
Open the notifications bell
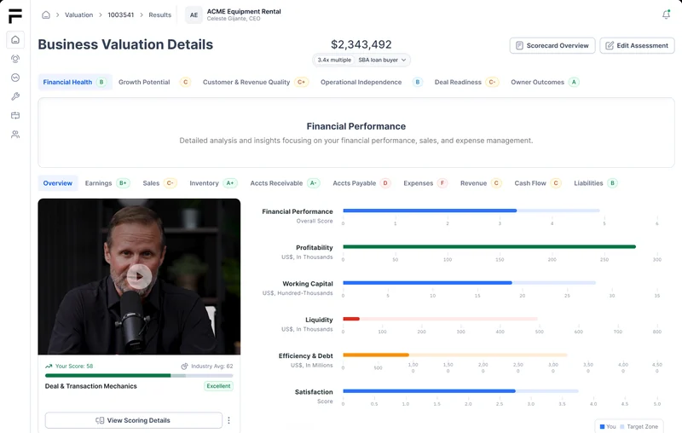tap(666, 14)
